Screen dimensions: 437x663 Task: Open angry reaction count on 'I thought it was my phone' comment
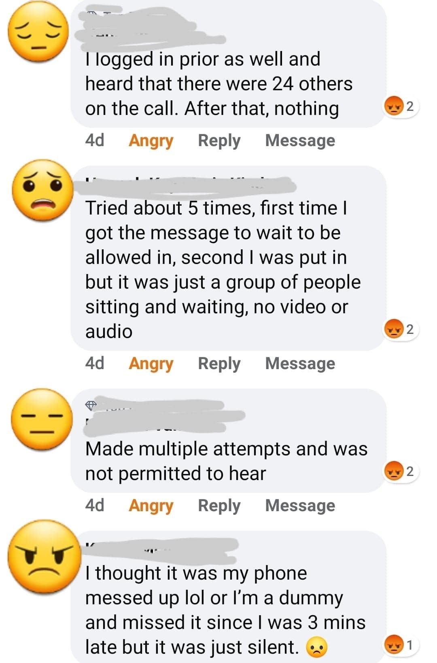[x=401, y=645]
